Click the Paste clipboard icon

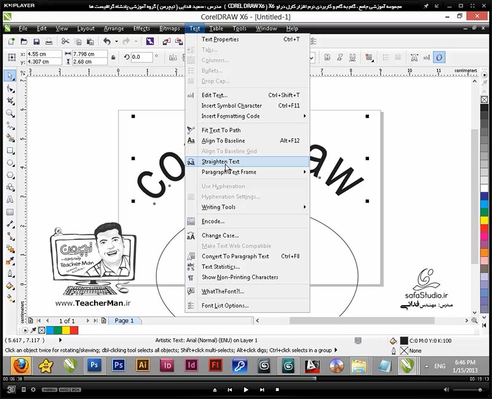90,41
